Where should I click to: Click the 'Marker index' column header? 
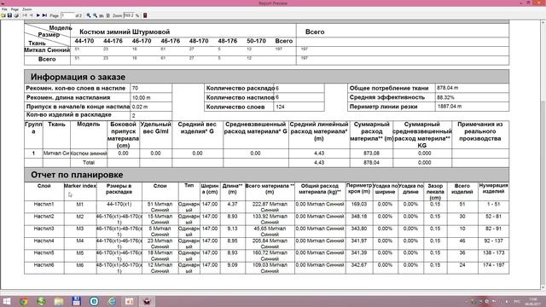[x=80, y=186]
